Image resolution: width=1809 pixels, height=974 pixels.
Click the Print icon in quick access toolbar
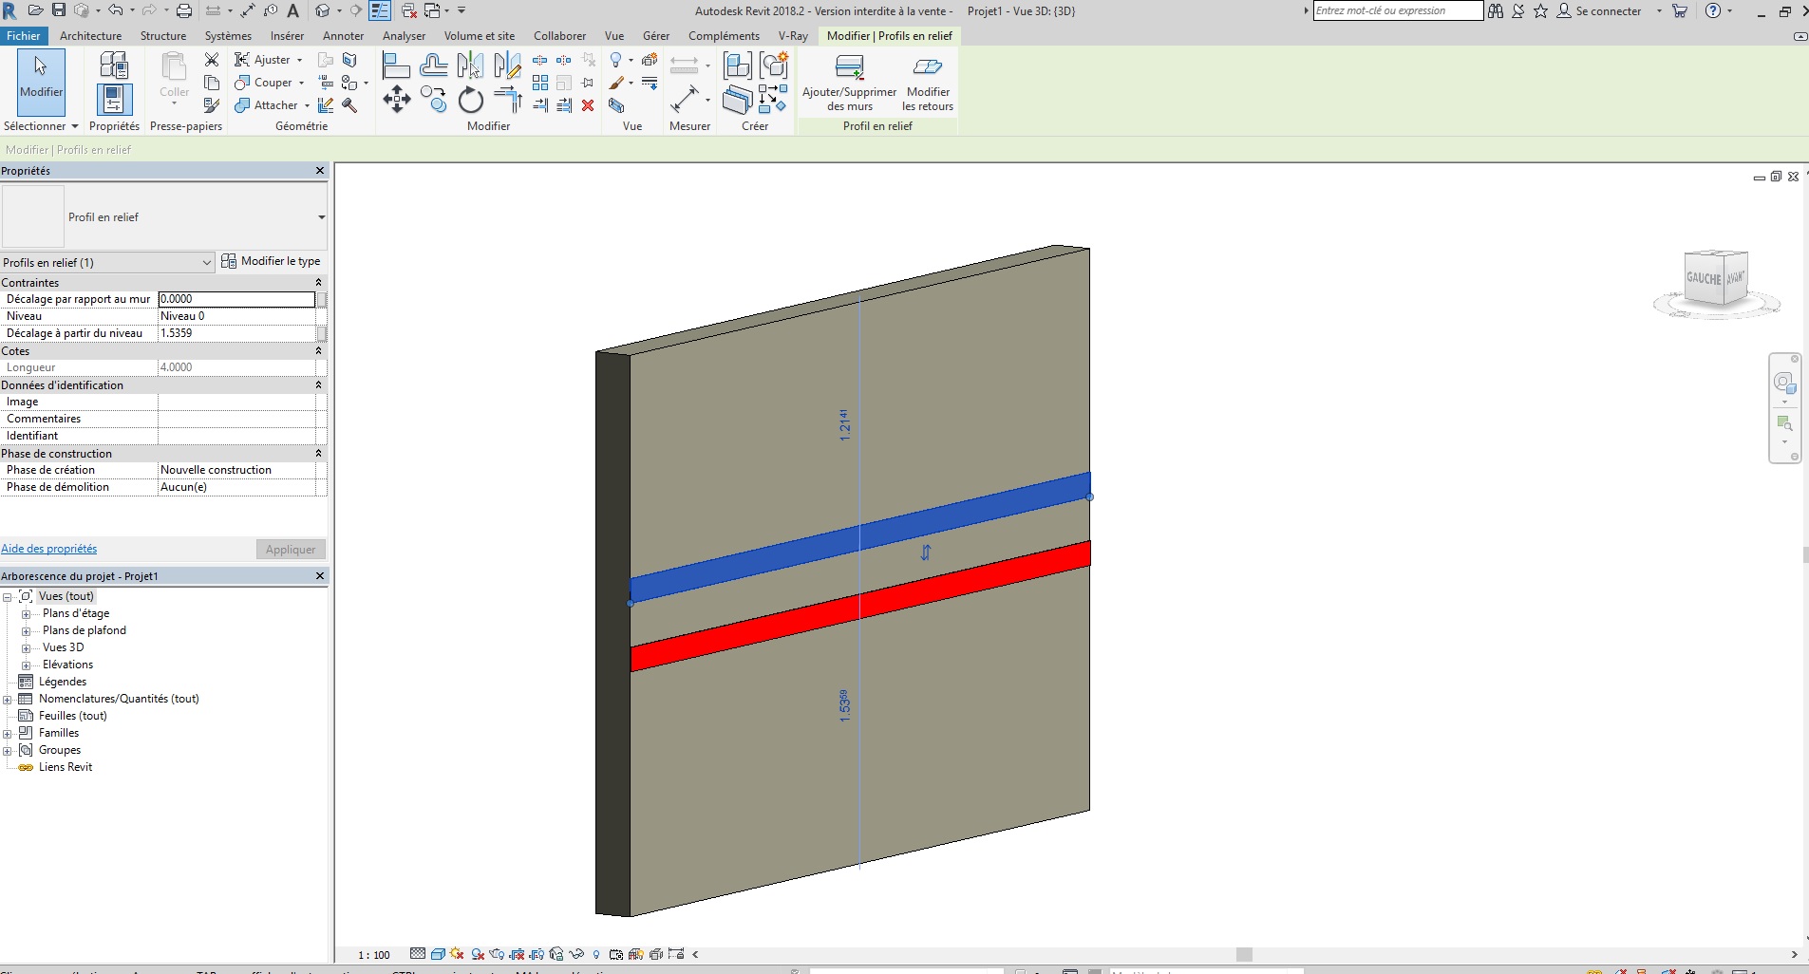(184, 10)
